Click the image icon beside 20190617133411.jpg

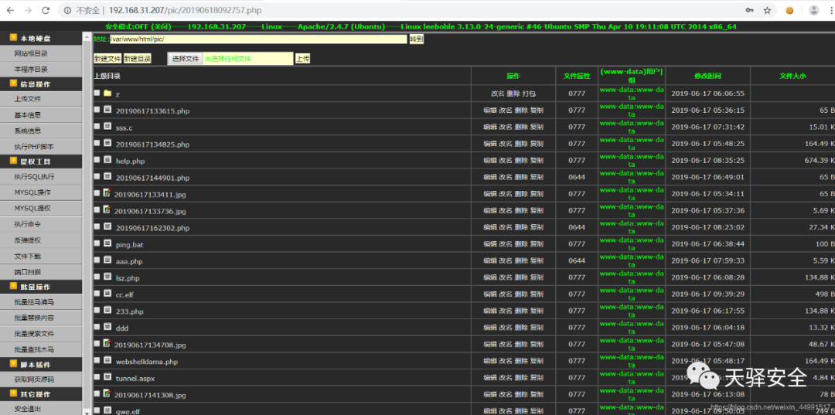(107, 193)
